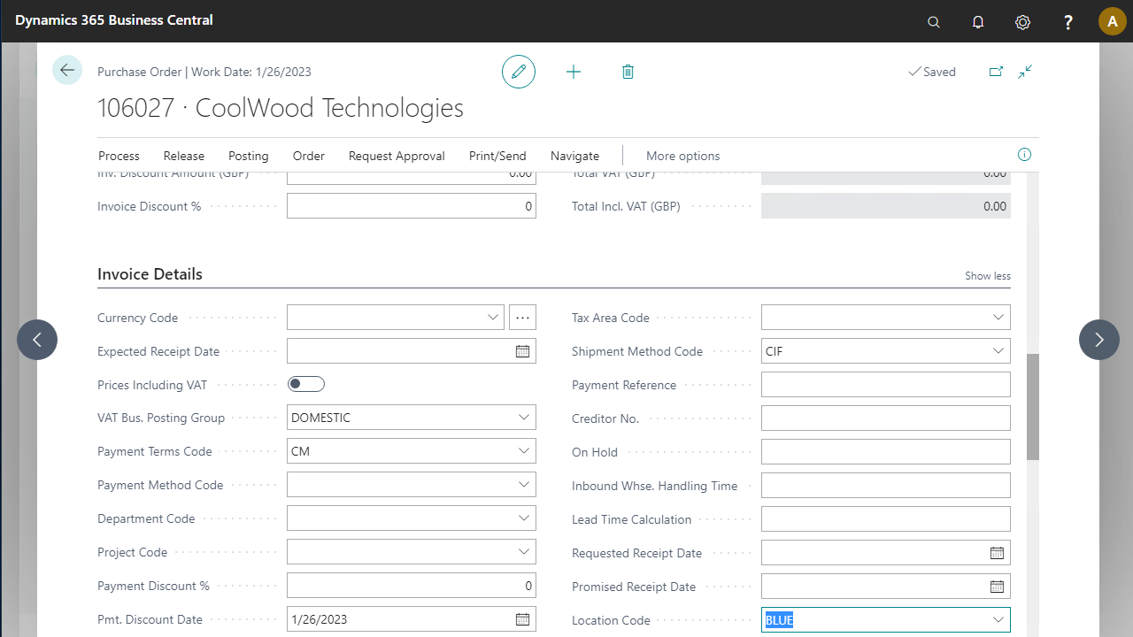The width and height of the screenshot is (1133, 637).
Task: Expand the Currency Code dropdown
Action: click(x=493, y=317)
